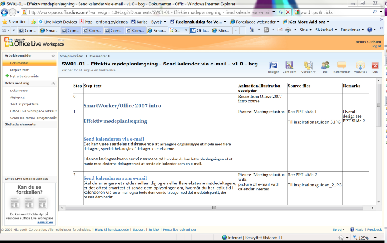The width and height of the screenshot is (387, 243).
Task: Click the Feedback link in footer
Action: coord(374,229)
